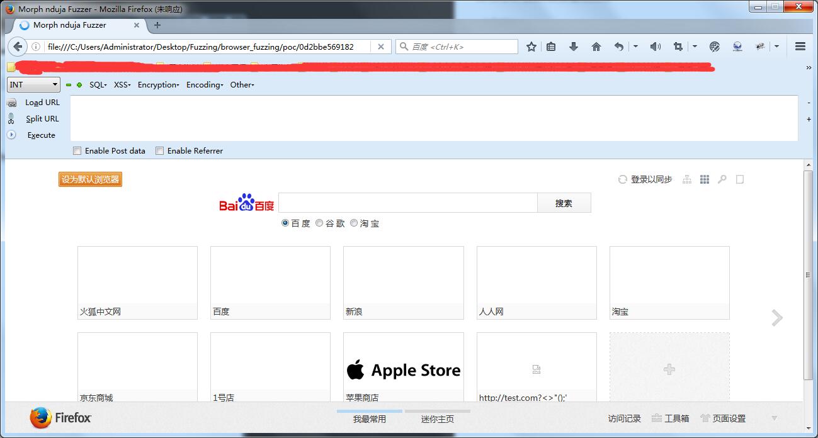Click the speaker sound icon in toolbar
This screenshot has width=818, height=438.
[x=656, y=47]
